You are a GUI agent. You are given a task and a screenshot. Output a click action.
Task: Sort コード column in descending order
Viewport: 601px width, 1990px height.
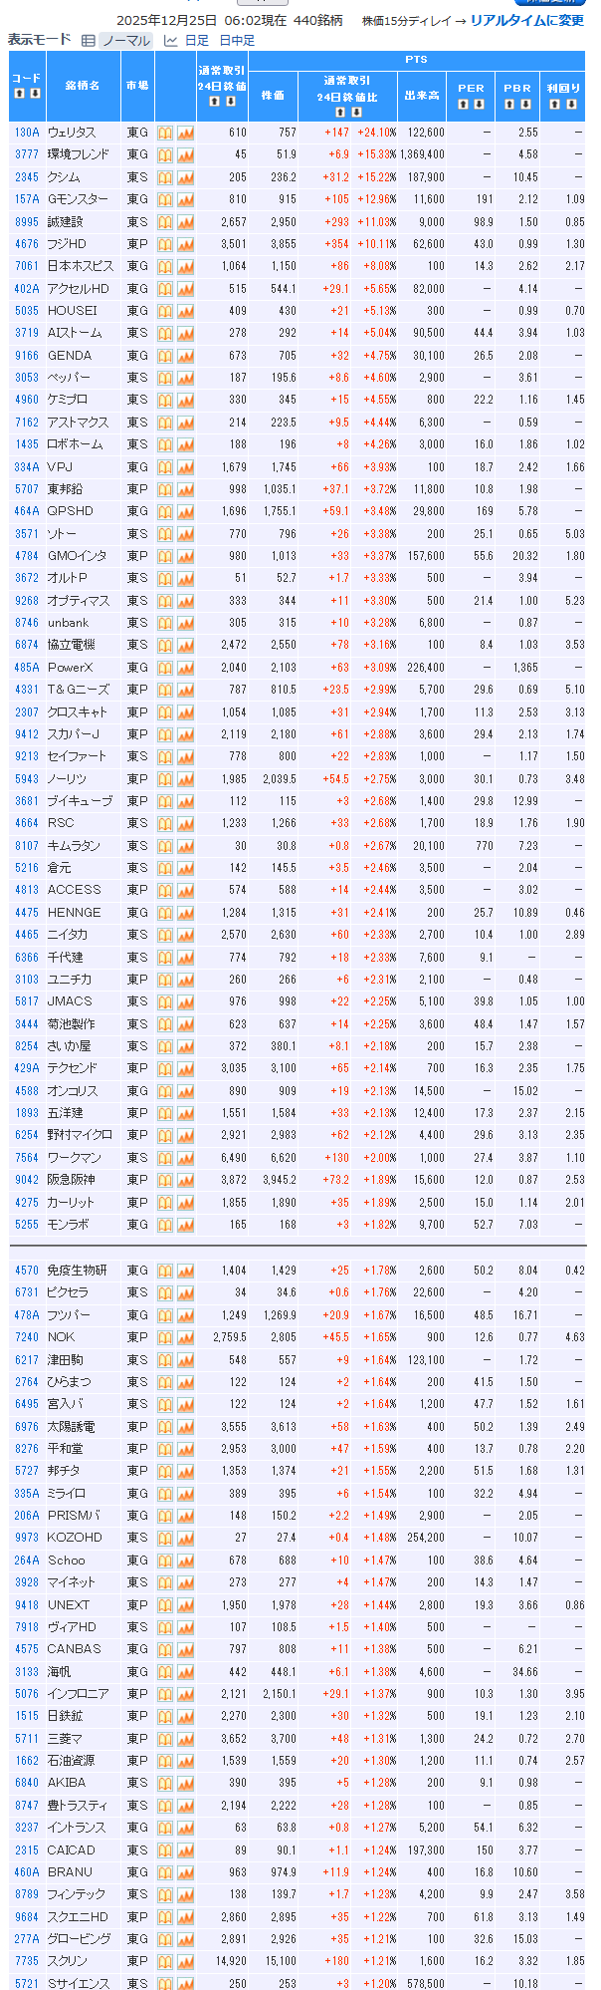coord(35,94)
